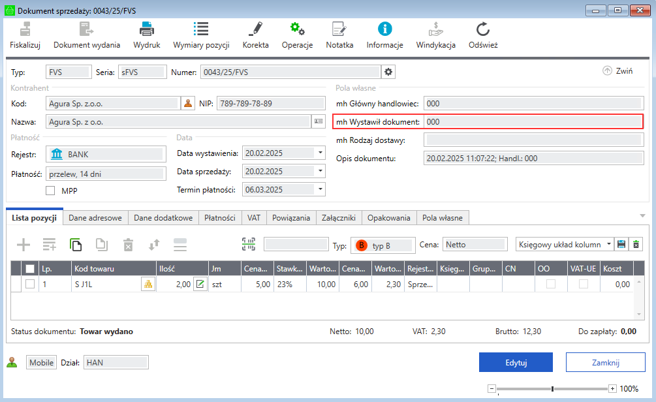Click the zoom slider handle

553,388
